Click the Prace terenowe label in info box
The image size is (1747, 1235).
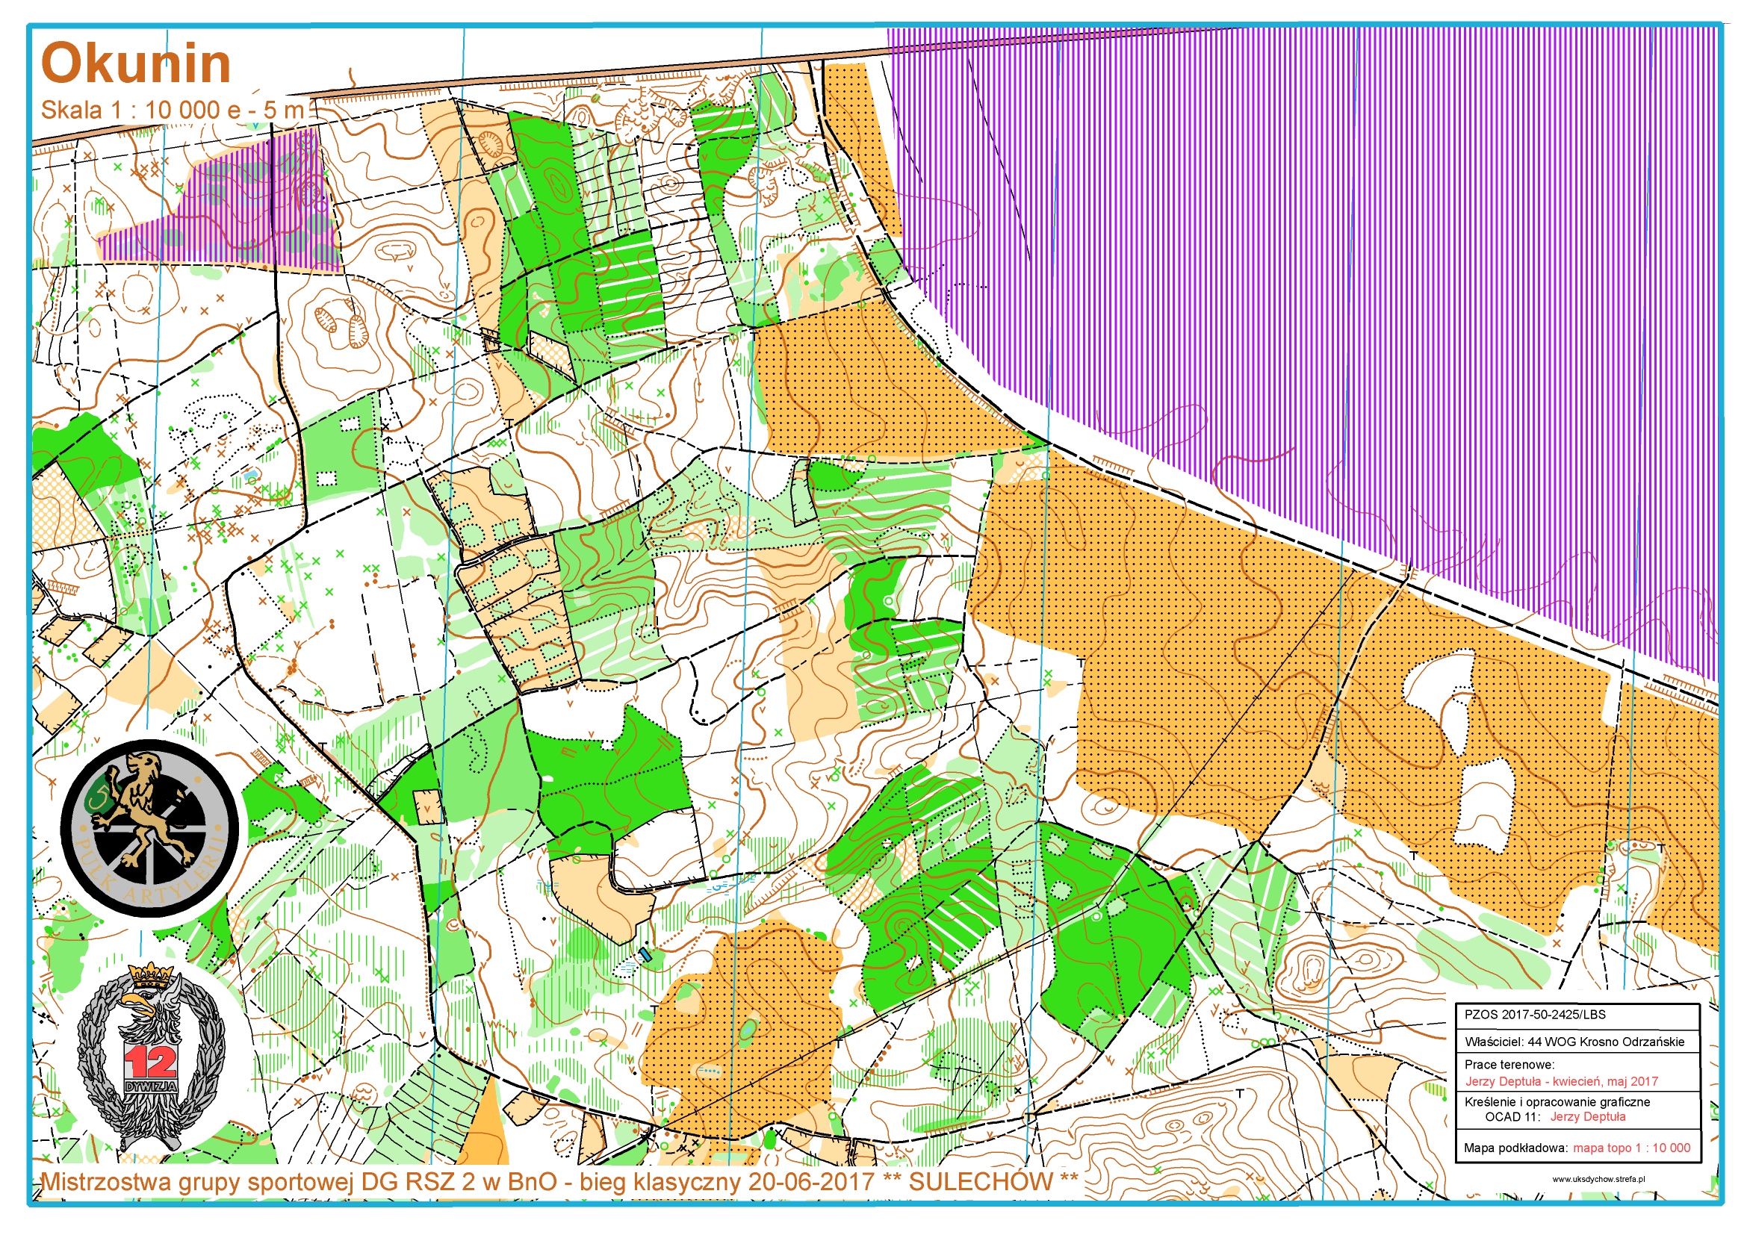click(1509, 1064)
